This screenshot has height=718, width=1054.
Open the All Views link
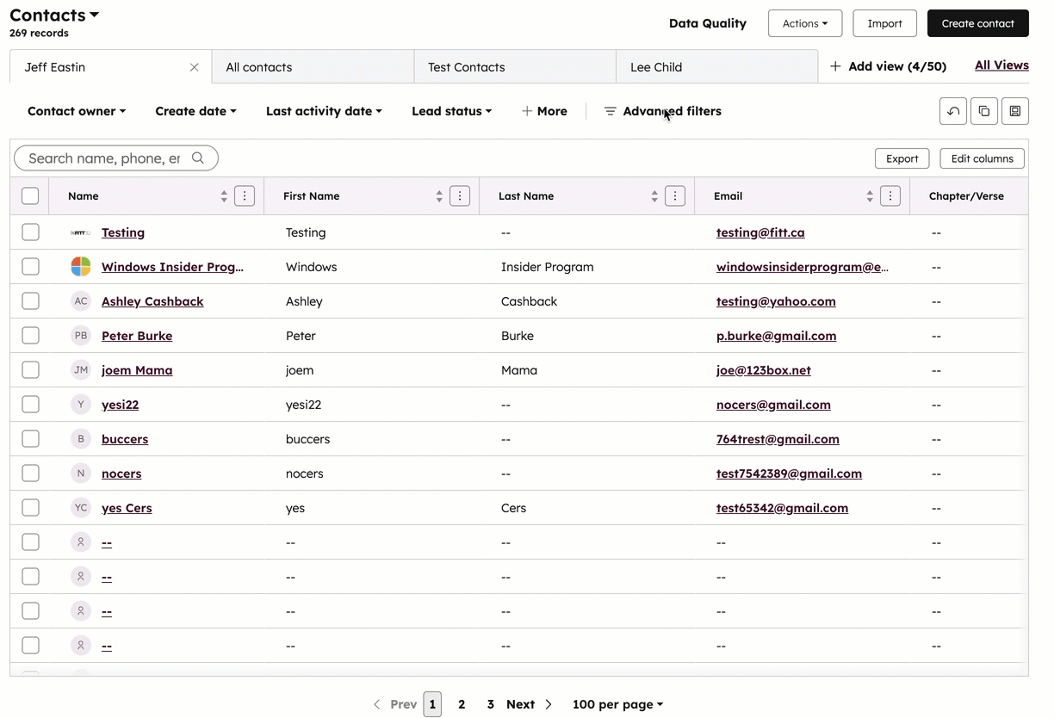pyautogui.click(x=1001, y=65)
